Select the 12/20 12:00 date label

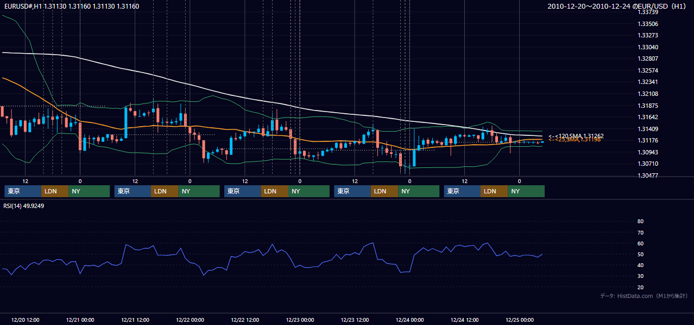tap(24, 320)
